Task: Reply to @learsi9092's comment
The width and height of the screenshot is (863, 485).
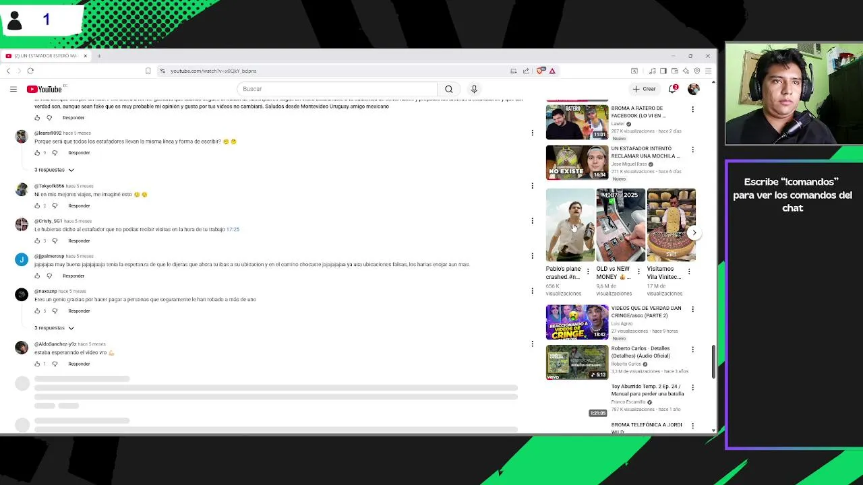Action: click(79, 153)
